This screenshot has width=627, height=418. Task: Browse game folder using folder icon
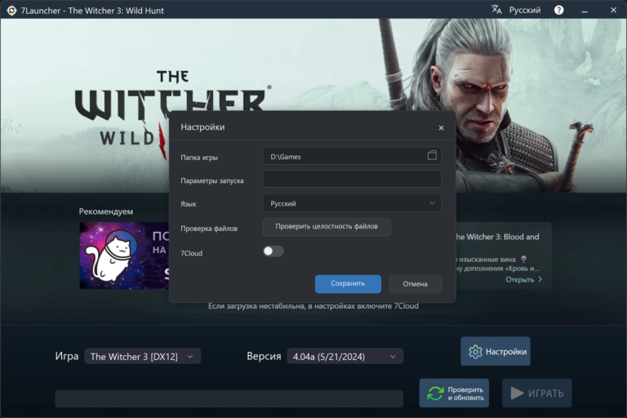(432, 156)
